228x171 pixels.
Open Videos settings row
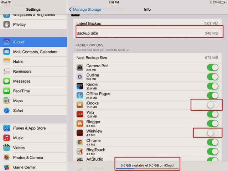pos(33,147)
